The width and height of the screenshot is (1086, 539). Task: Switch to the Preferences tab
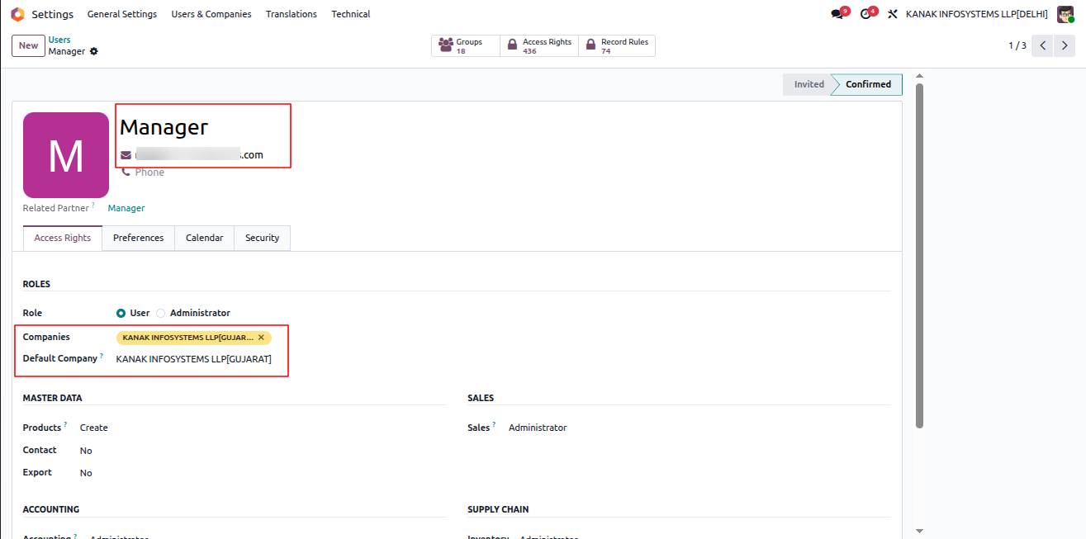click(x=139, y=238)
